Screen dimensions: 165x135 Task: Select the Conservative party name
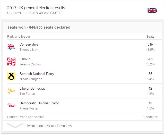click(29, 45)
